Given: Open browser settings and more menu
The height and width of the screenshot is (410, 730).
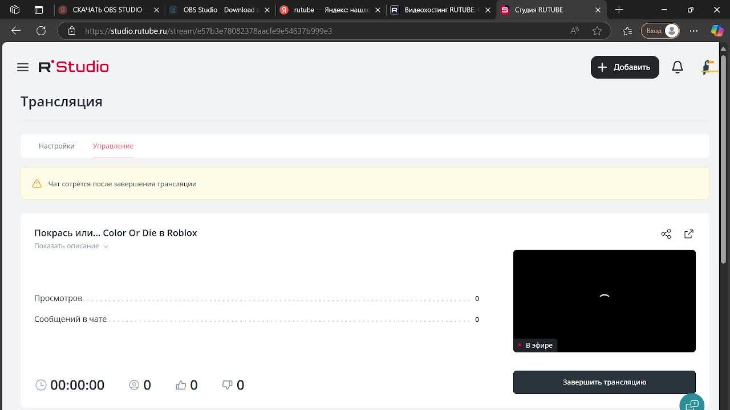Looking at the screenshot, I should [693, 31].
